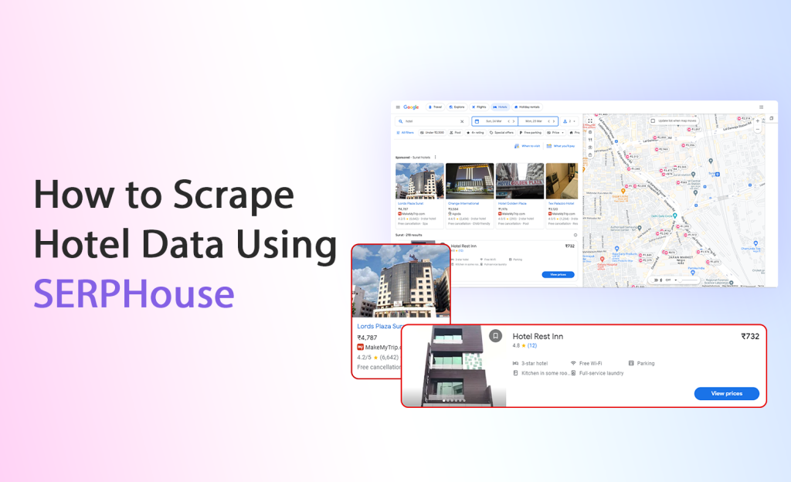Viewport: 791px width, 482px height.
Task: Switch to the Explore tab
Action: [457, 107]
